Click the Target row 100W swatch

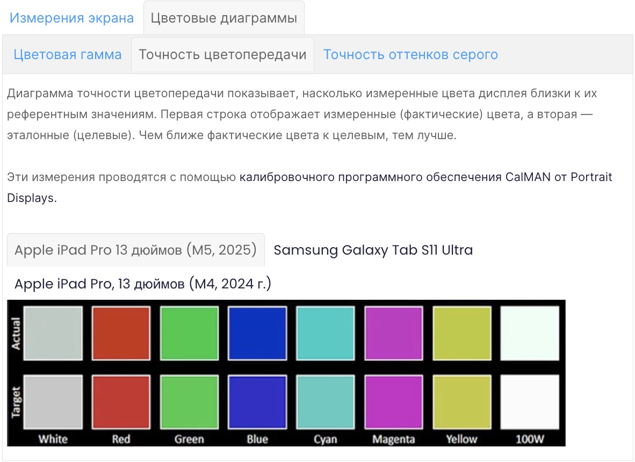[530, 402]
